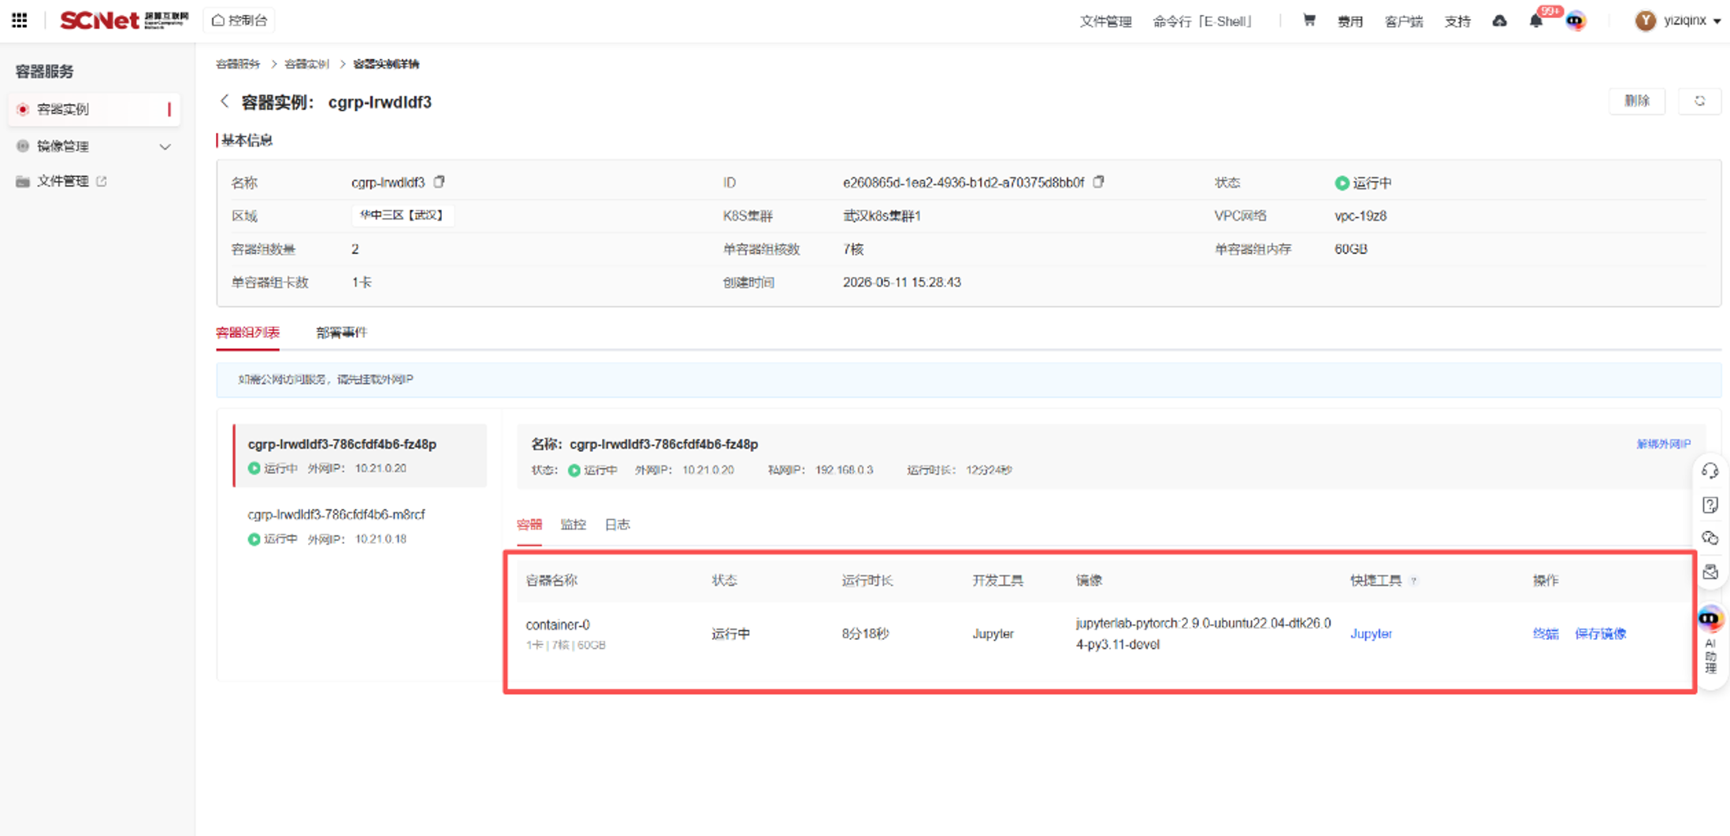Expand the 镜像管理 chevron
Viewport: 1730px width, 836px height.
[165, 146]
